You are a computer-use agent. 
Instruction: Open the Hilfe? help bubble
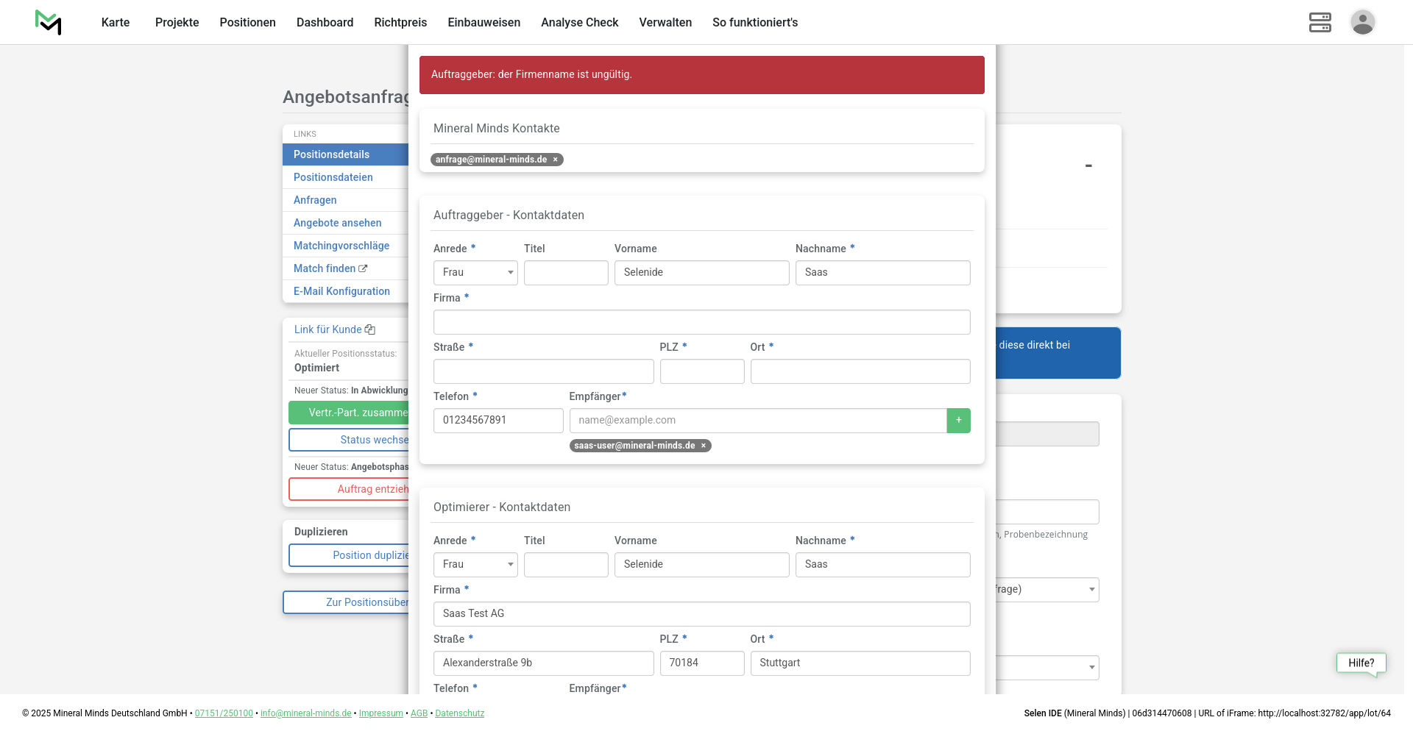tap(1361, 663)
